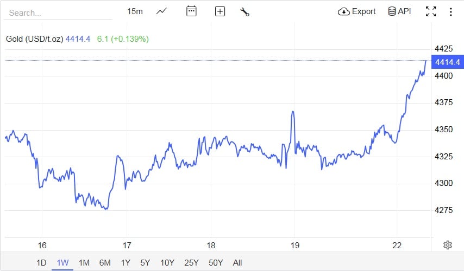Select the 1W time range
The image size is (464, 271).
coord(62,263)
